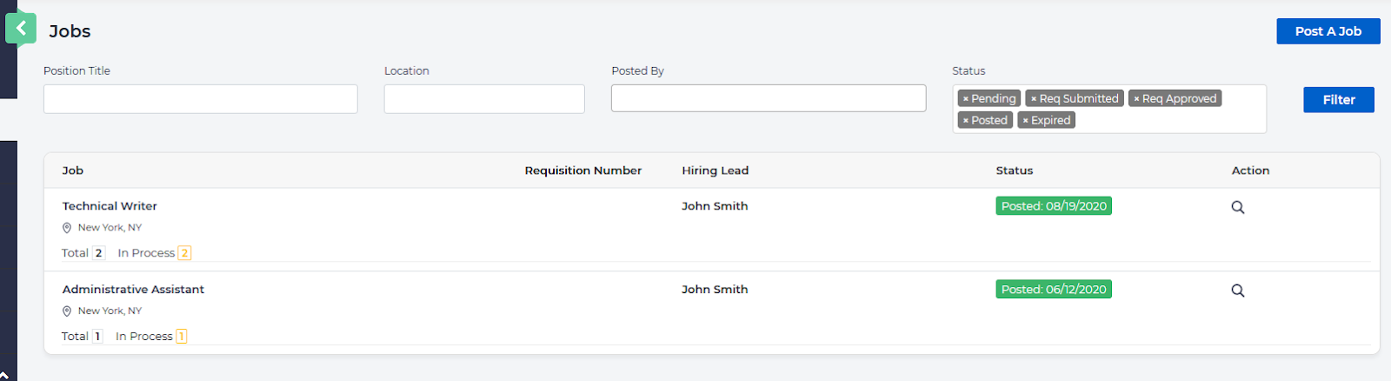Open magnifier icon for Technical Writer job

[x=1237, y=207]
